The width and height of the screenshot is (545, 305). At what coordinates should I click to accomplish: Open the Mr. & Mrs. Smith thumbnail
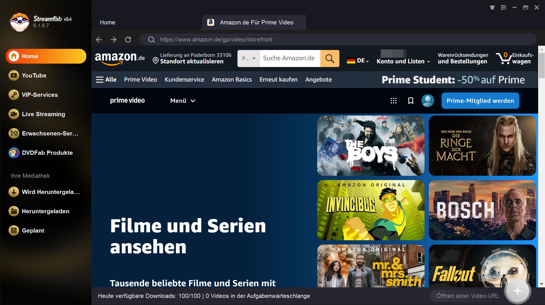[371, 266]
